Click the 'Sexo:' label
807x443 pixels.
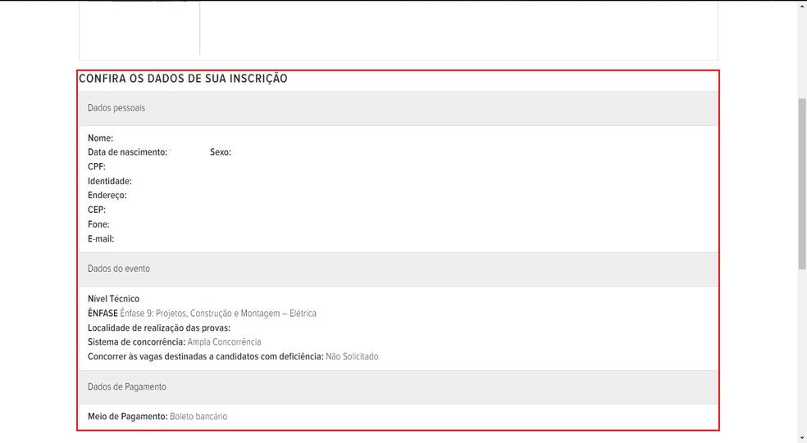(x=221, y=152)
